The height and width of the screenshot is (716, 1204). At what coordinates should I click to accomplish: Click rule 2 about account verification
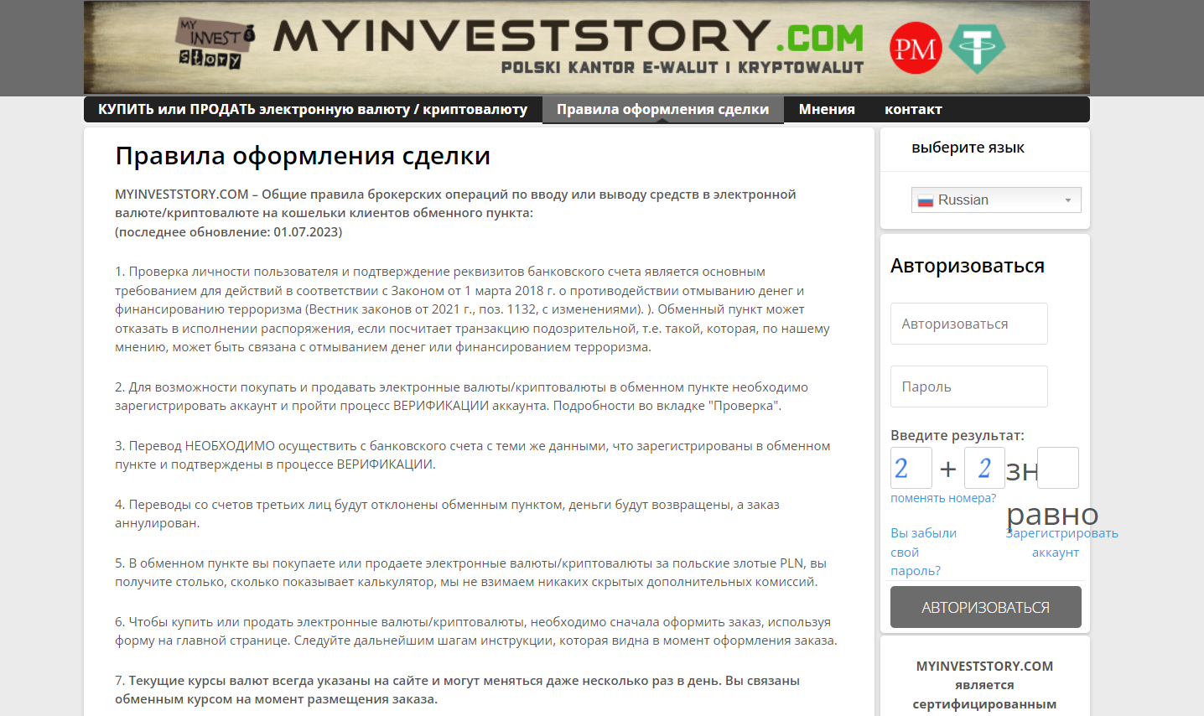click(x=461, y=397)
